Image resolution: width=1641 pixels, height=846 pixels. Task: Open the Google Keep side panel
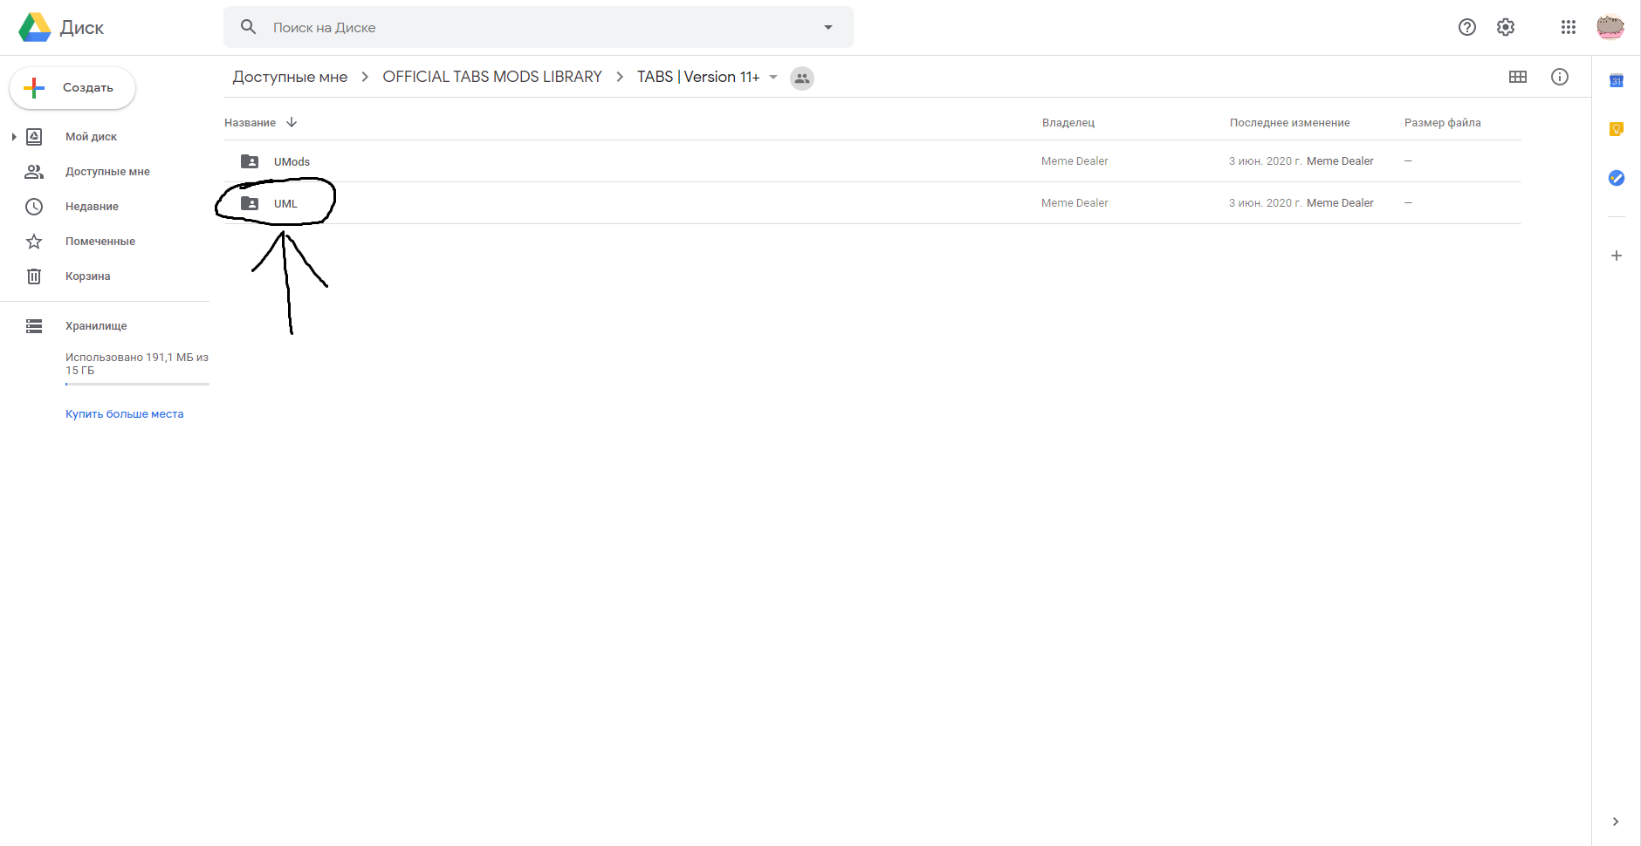(x=1617, y=129)
